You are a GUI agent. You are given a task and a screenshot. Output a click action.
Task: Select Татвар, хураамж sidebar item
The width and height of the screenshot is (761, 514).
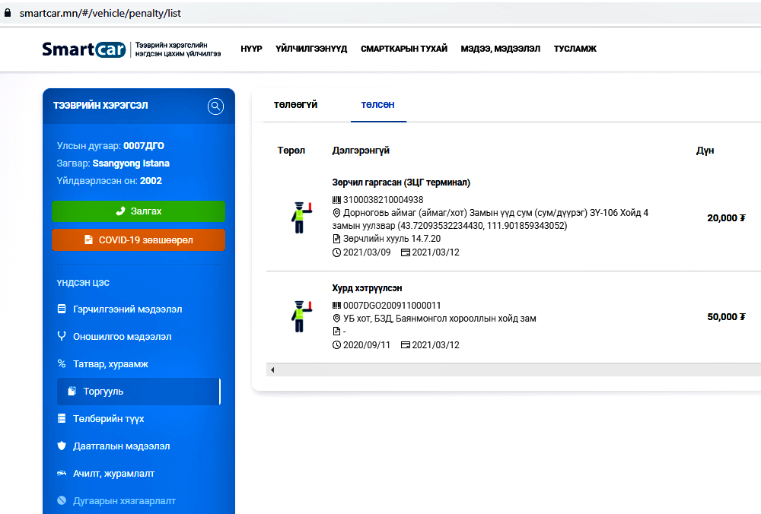110,364
